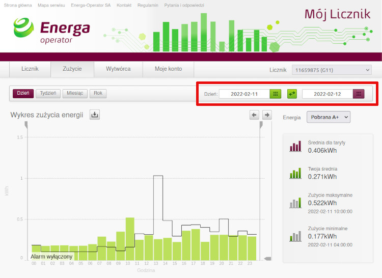Go to next day with right arrow

point(267,115)
